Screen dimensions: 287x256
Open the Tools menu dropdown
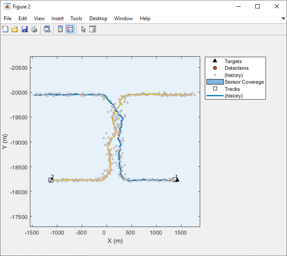[76, 18]
